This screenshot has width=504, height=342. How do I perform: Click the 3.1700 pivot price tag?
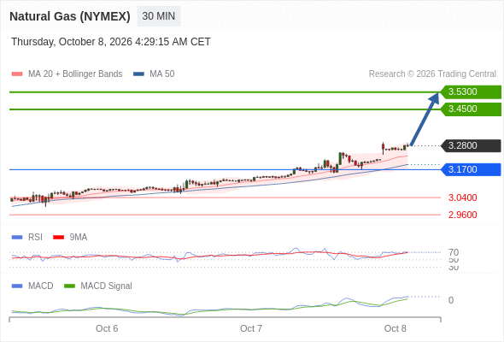click(471, 169)
